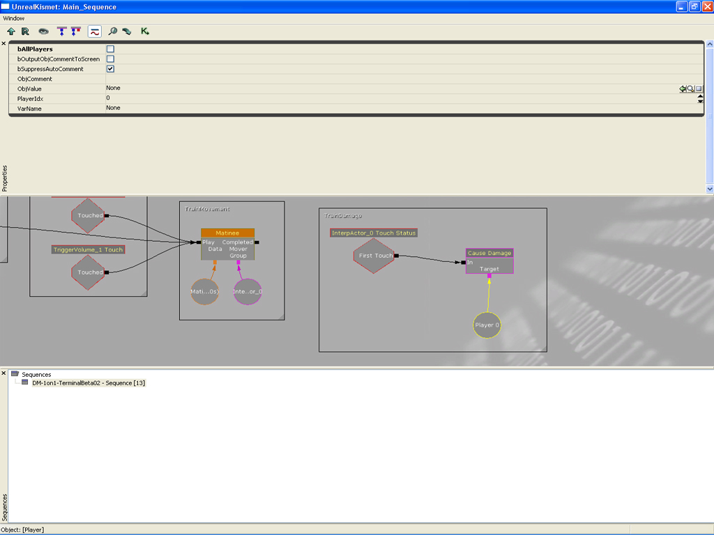This screenshot has width=714, height=535.
Task: Click the TrainMovement box resize corner handle
Action: click(282, 317)
